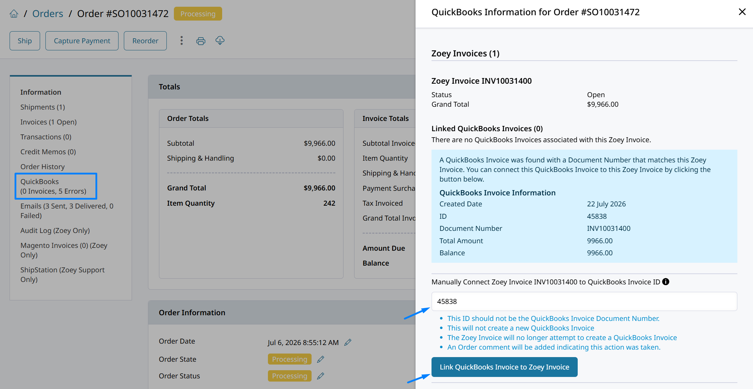
Task: Show info tooltip for QuickBooks Invoice ID
Action: [666, 282]
